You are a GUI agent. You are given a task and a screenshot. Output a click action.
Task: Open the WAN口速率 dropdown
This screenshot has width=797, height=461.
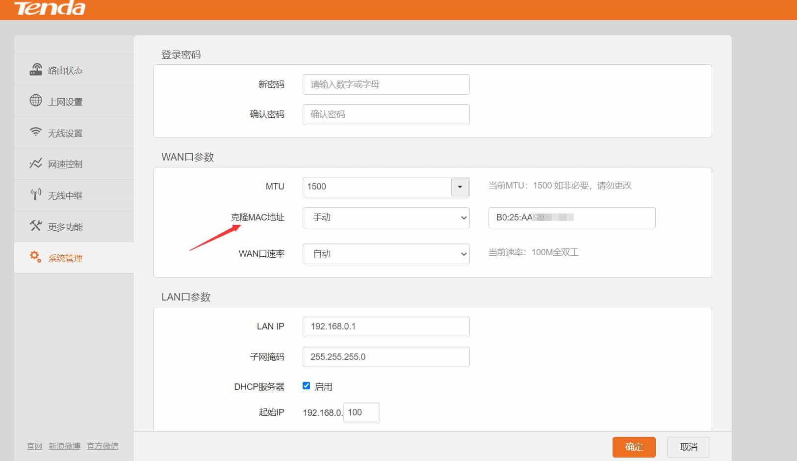pyautogui.click(x=386, y=254)
